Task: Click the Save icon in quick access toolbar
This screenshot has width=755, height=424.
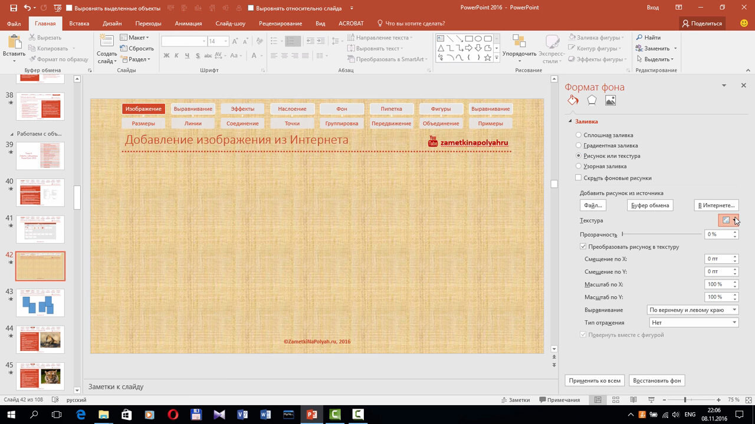Action: pos(14,8)
